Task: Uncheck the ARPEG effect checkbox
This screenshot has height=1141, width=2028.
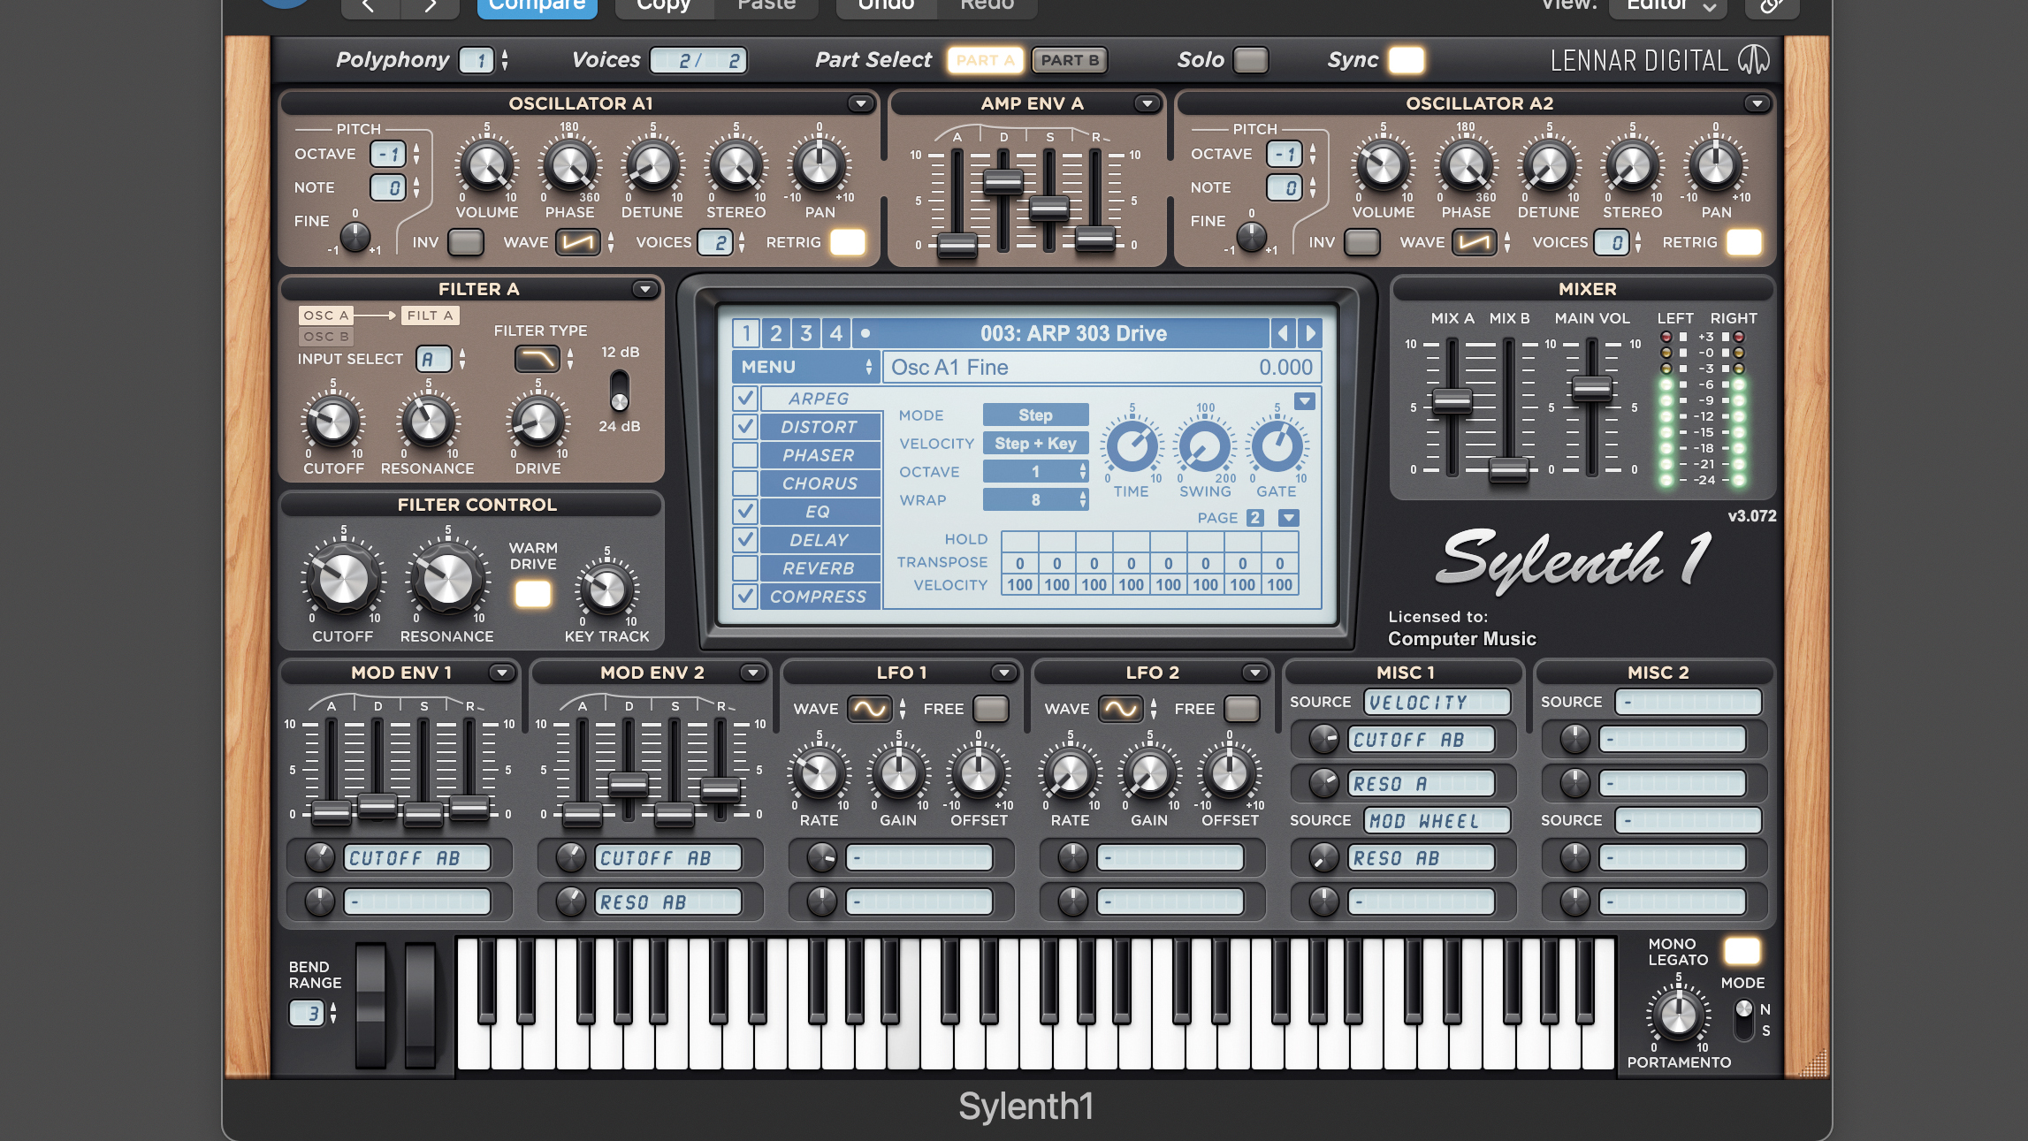Action: [x=745, y=398]
